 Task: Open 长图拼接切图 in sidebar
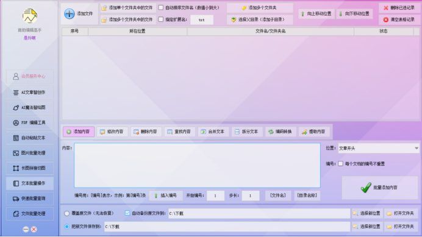(x=30, y=168)
